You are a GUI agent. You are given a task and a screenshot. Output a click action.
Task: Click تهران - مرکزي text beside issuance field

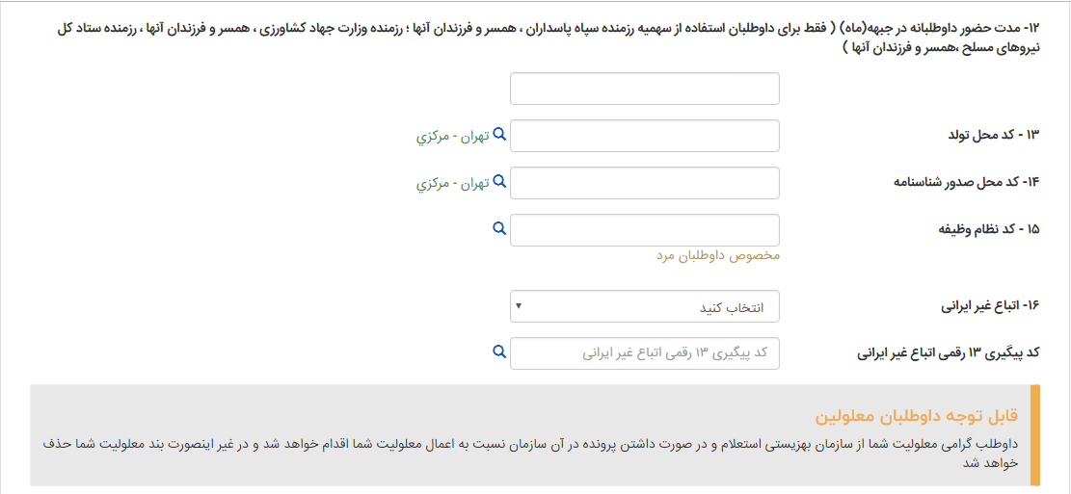click(x=453, y=183)
